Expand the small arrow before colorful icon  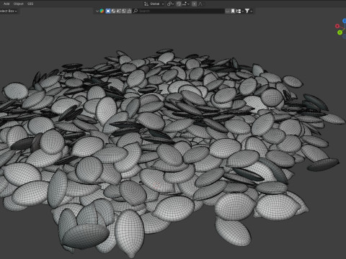pyautogui.click(x=97, y=11)
